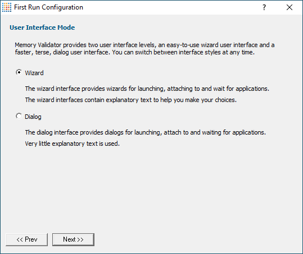Image resolution: width=303 pixels, height=254 pixels.
Task: Click the Memory Validator app icon in title bar
Action: pyautogui.click(x=7, y=7)
